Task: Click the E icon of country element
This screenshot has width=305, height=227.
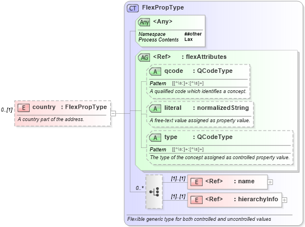Action: pos(24,108)
